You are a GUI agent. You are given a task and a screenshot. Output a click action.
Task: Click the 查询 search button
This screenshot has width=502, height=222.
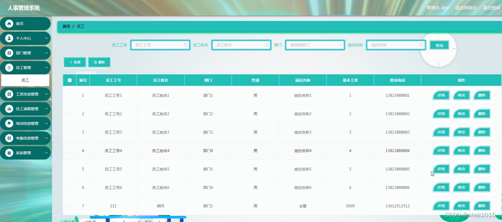click(439, 45)
